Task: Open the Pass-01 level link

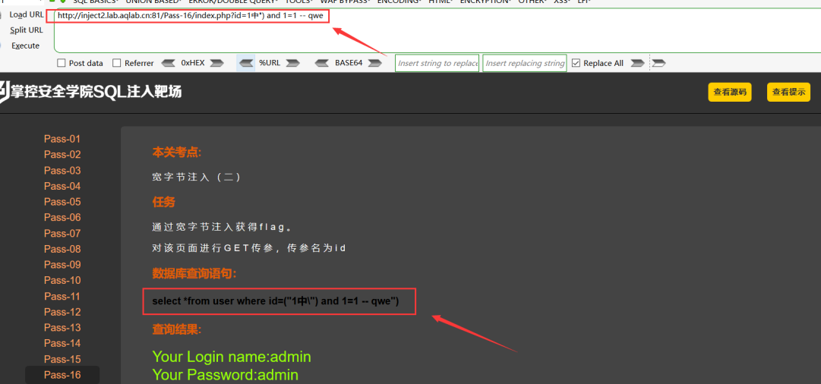Action: (x=62, y=139)
